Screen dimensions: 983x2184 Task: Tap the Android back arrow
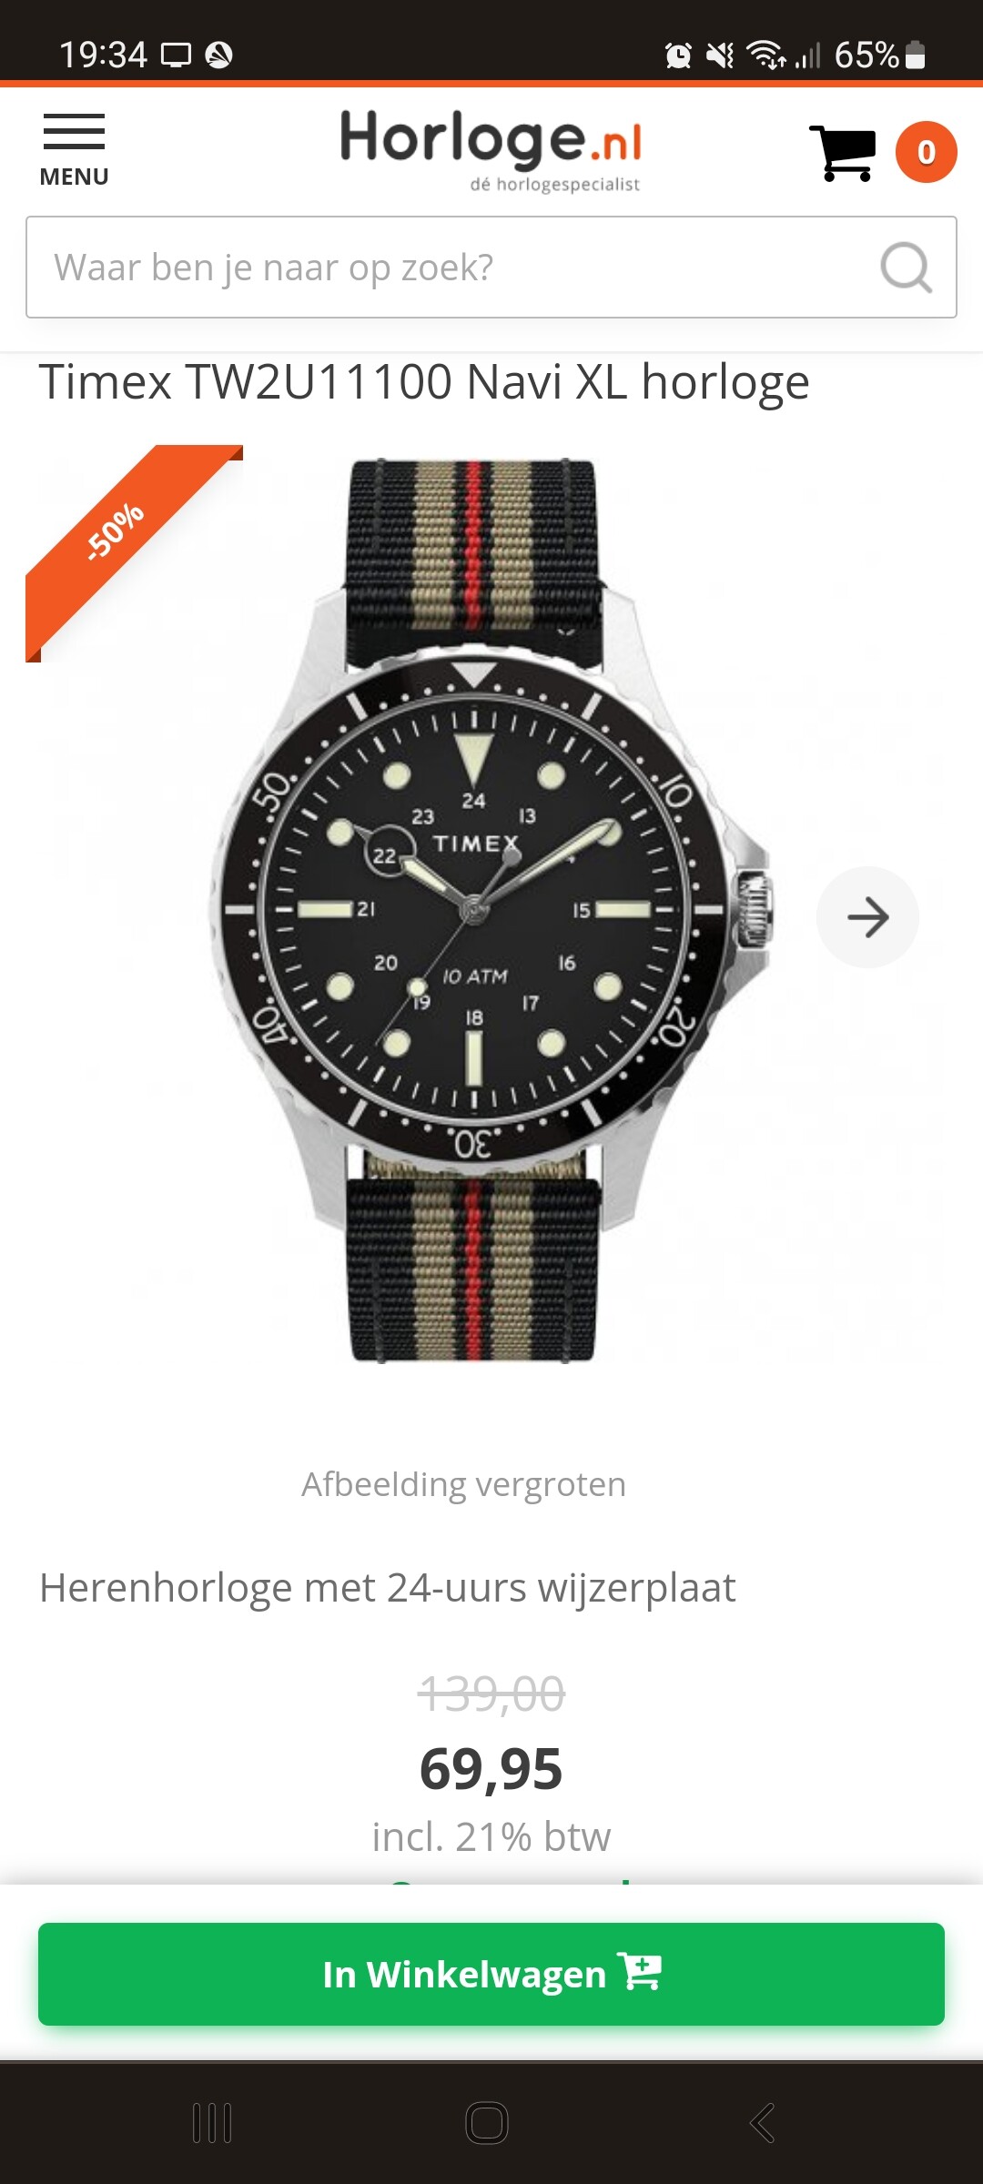(763, 2123)
